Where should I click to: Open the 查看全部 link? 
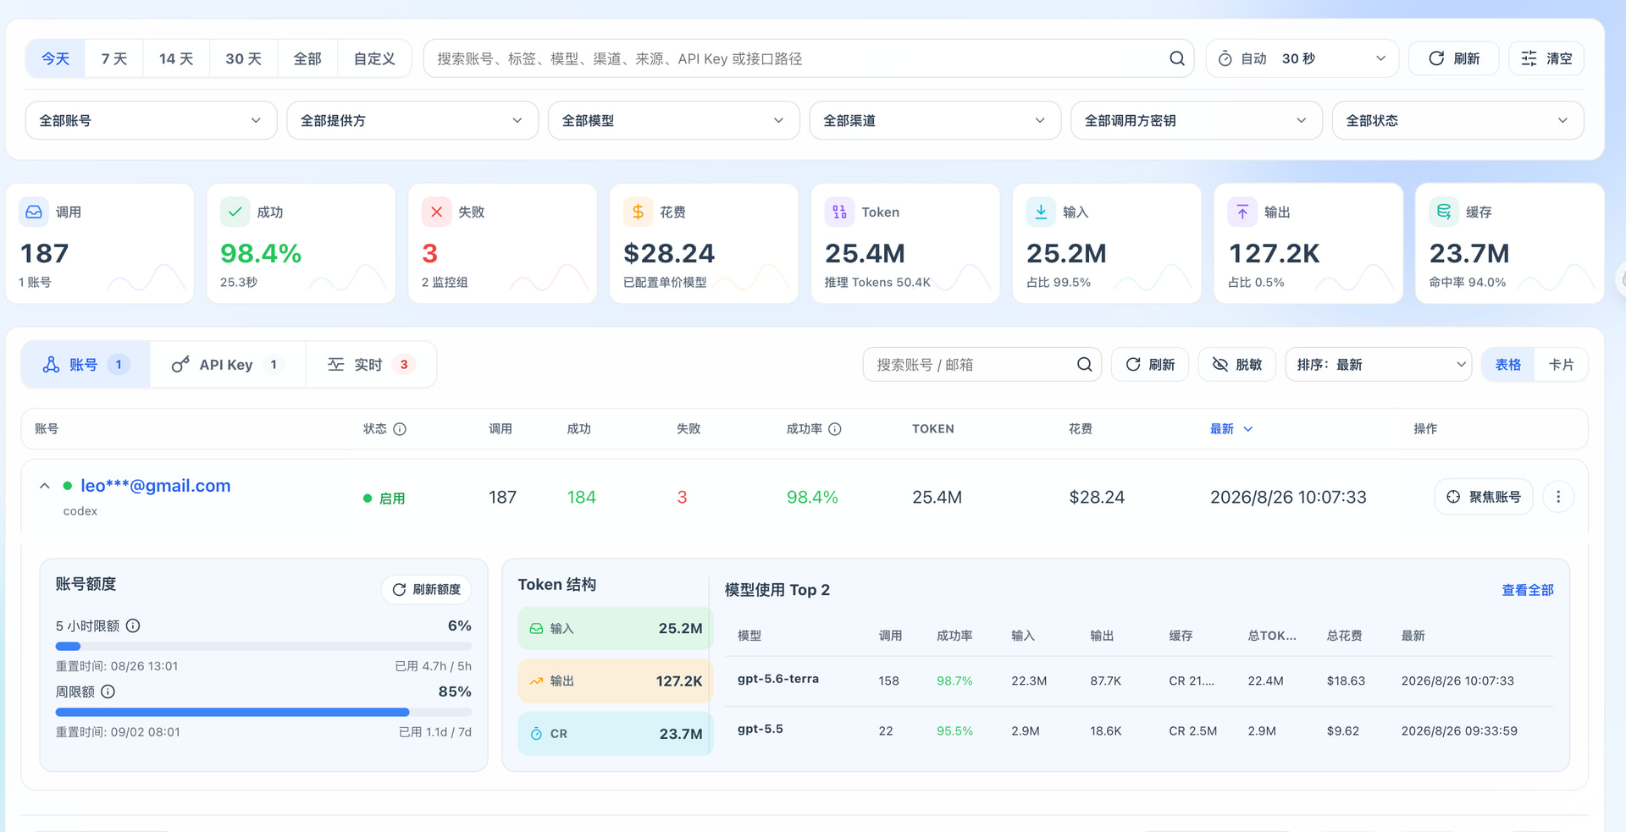pyautogui.click(x=1527, y=590)
